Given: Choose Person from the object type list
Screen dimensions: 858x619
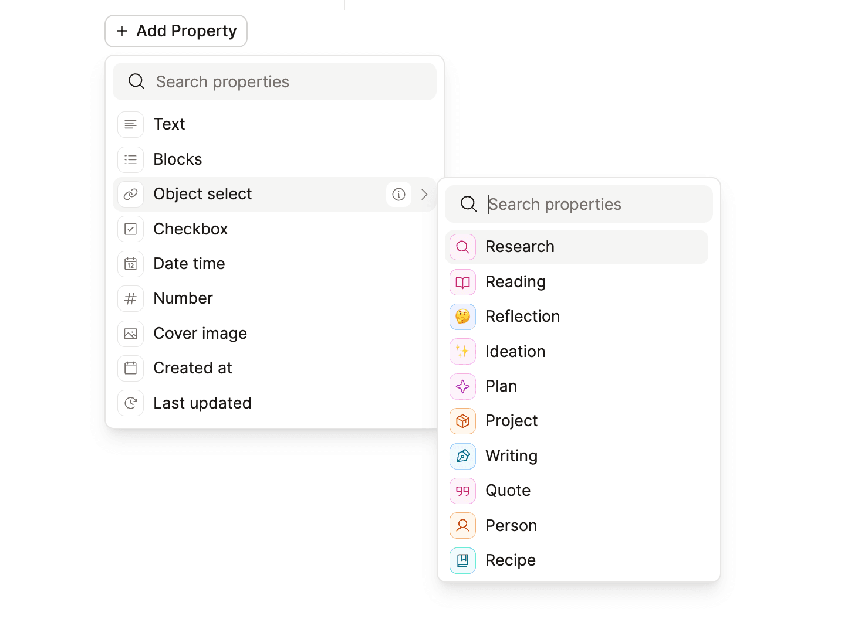Looking at the screenshot, I should pos(511,525).
